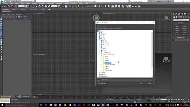Click the Perspective viewport ViewCube
The width and height of the screenshot is (190, 107).
click(166, 60)
